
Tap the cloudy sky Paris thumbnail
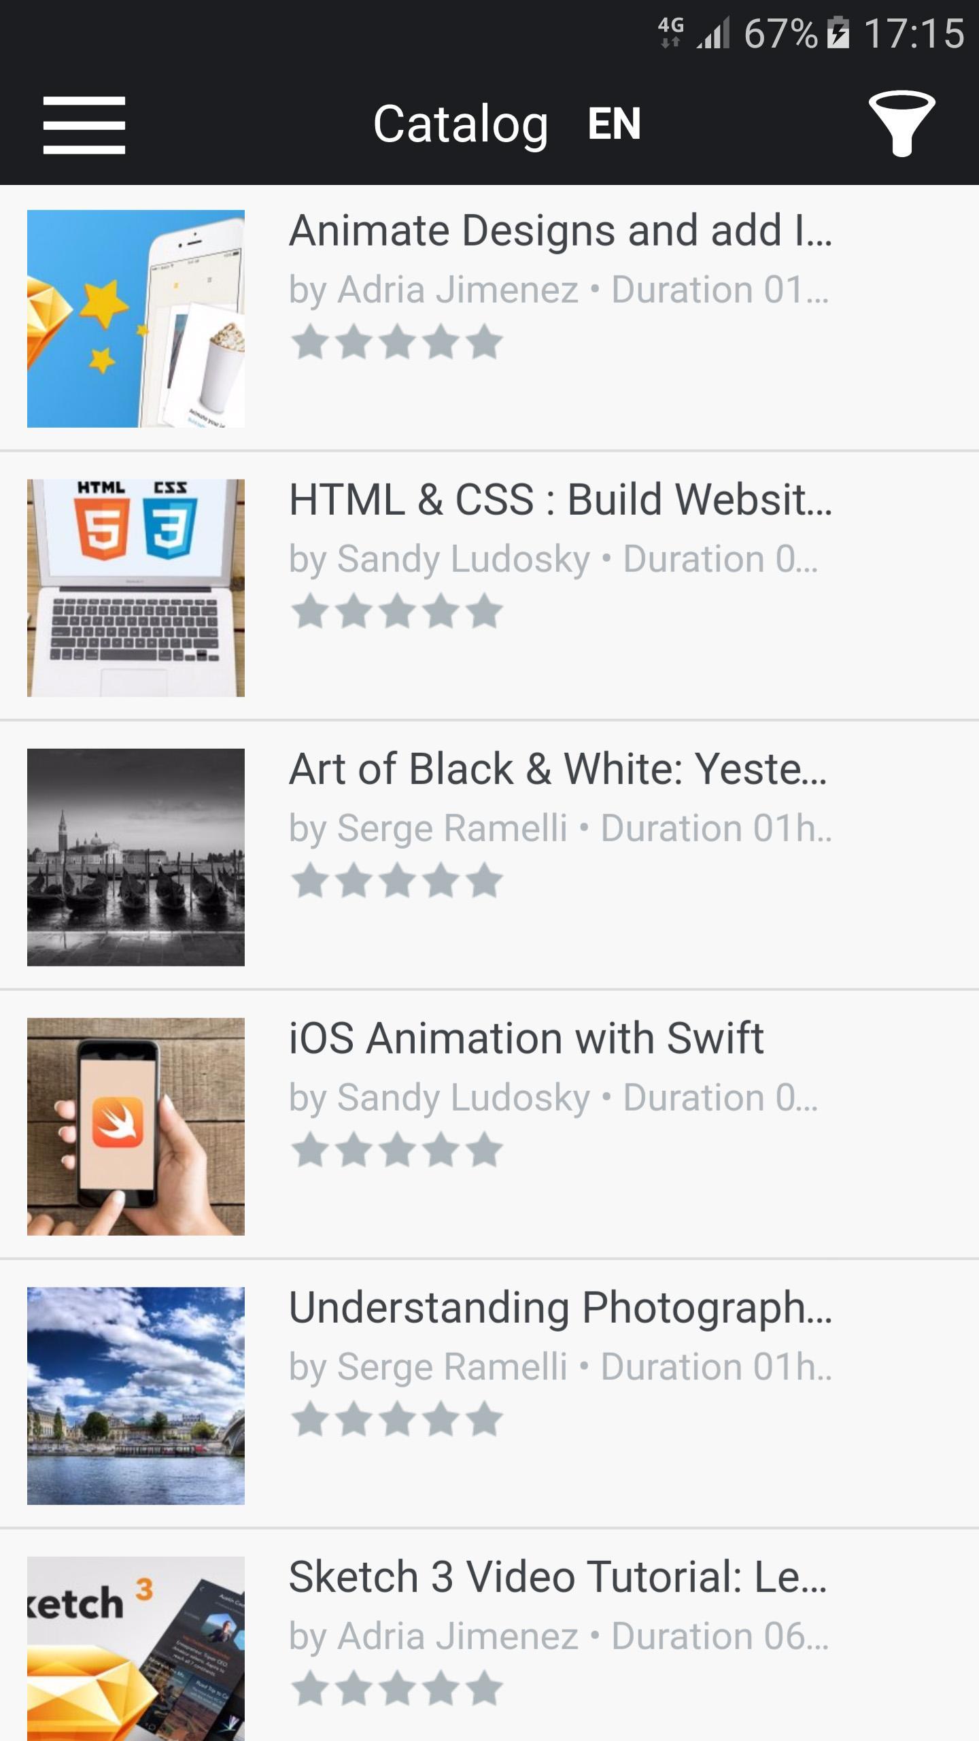pos(136,1396)
